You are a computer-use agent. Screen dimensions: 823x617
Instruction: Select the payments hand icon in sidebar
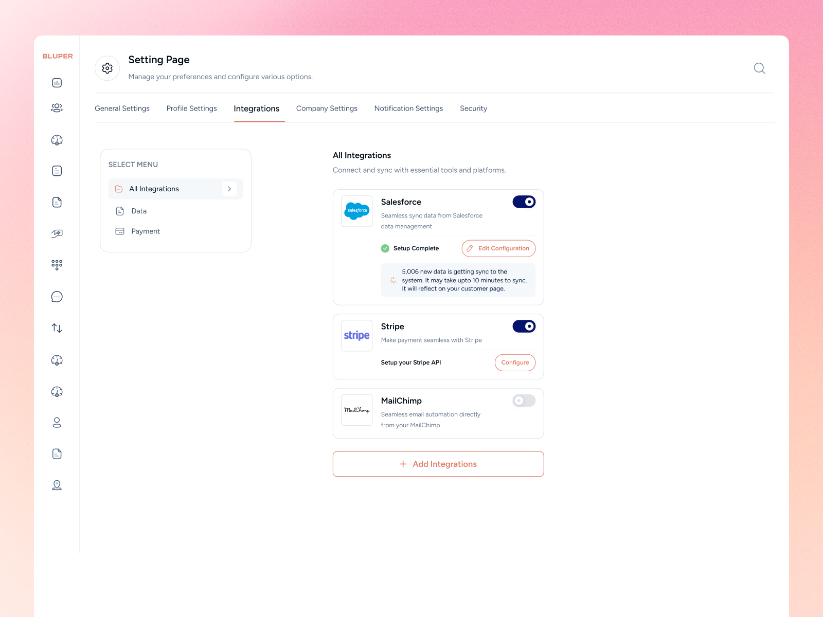click(57, 232)
